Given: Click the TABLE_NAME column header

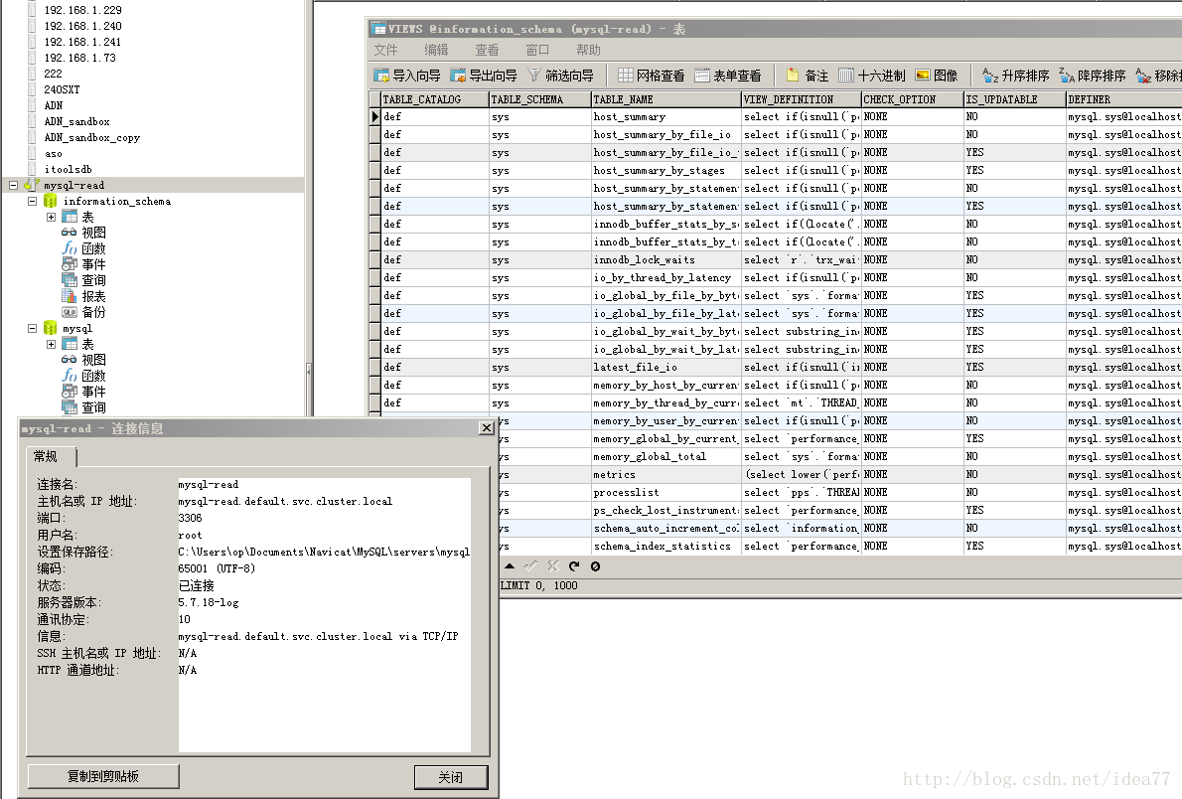Looking at the screenshot, I should (x=666, y=99).
